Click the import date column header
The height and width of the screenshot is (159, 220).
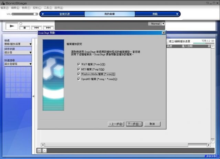coord(187,46)
